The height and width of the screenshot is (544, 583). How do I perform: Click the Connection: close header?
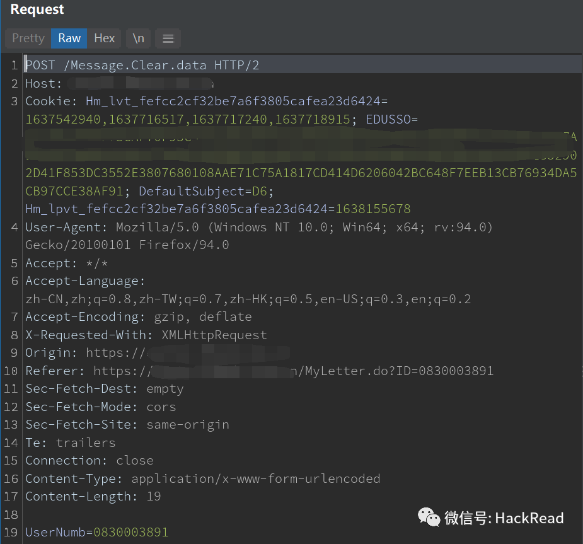pos(89,461)
